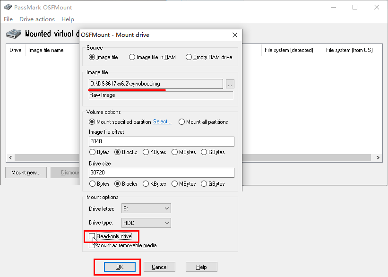The width and height of the screenshot is (388, 277).
Task: Click OK to mount the image
Action: pyautogui.click(x=117, y=266)
